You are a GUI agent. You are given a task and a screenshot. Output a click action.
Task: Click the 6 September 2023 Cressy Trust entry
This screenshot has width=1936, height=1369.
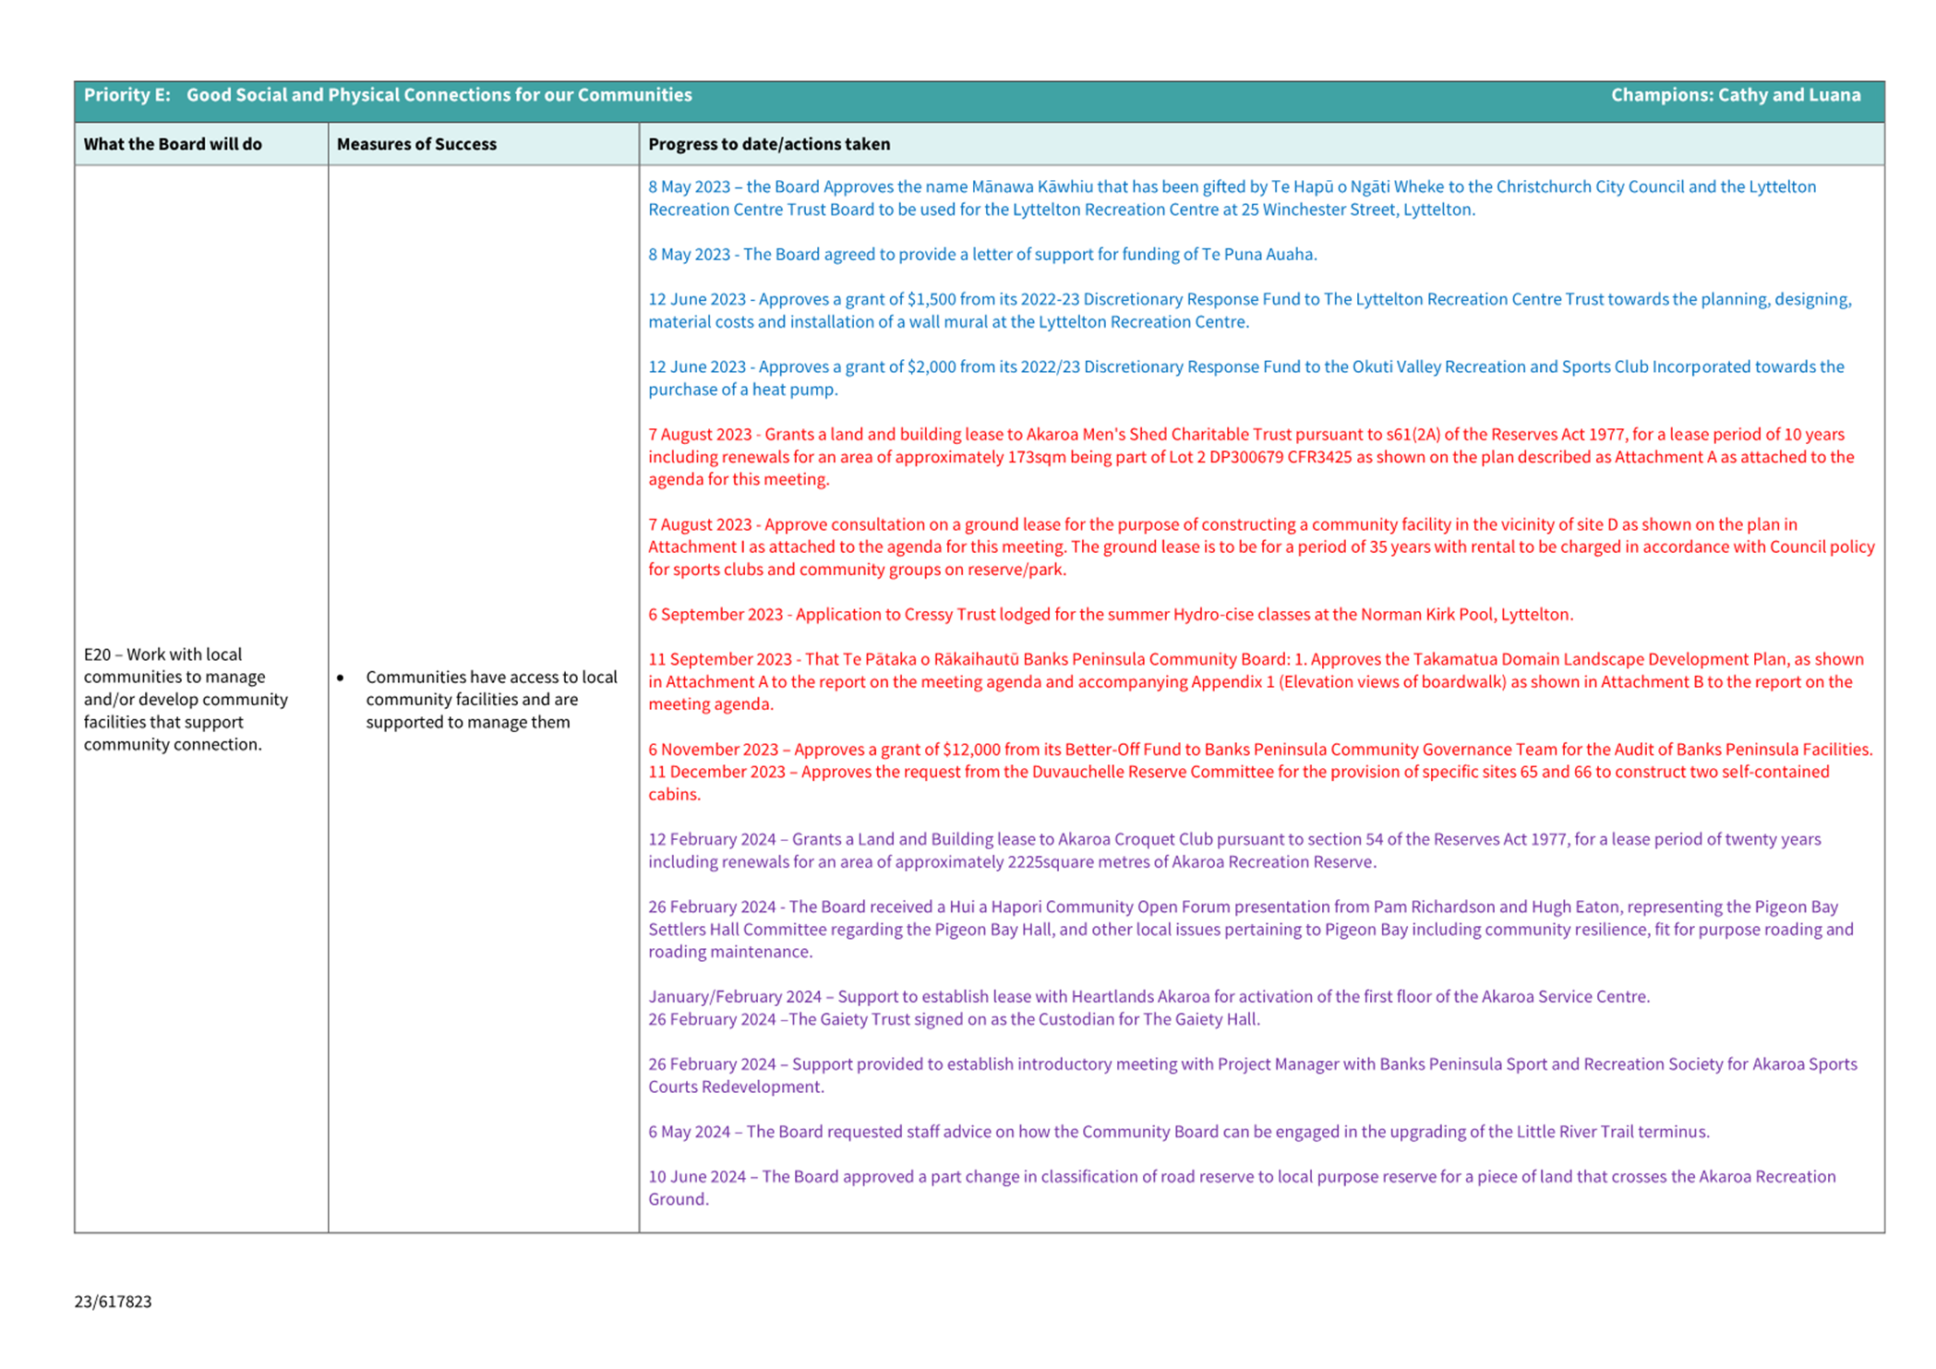1110,614
